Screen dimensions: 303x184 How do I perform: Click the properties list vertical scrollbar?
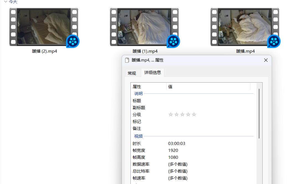coord(259,114)
